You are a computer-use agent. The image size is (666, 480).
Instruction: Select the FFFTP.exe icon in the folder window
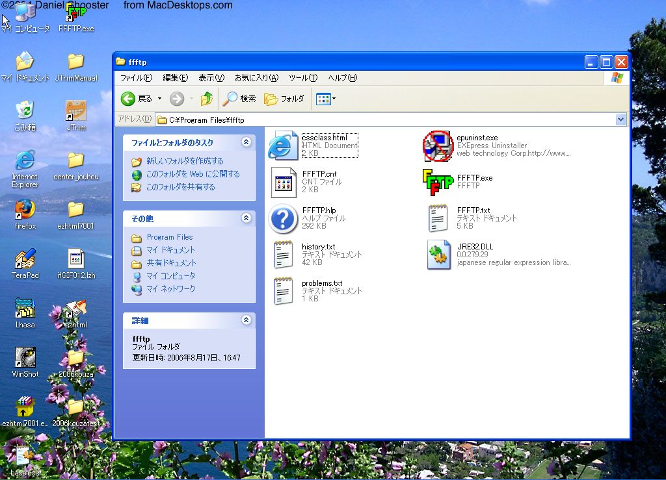(438, 183)
